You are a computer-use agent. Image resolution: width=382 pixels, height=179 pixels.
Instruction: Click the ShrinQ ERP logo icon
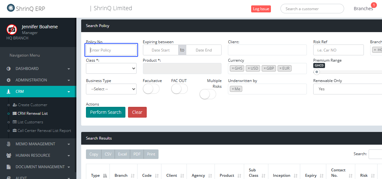[11, 8]
